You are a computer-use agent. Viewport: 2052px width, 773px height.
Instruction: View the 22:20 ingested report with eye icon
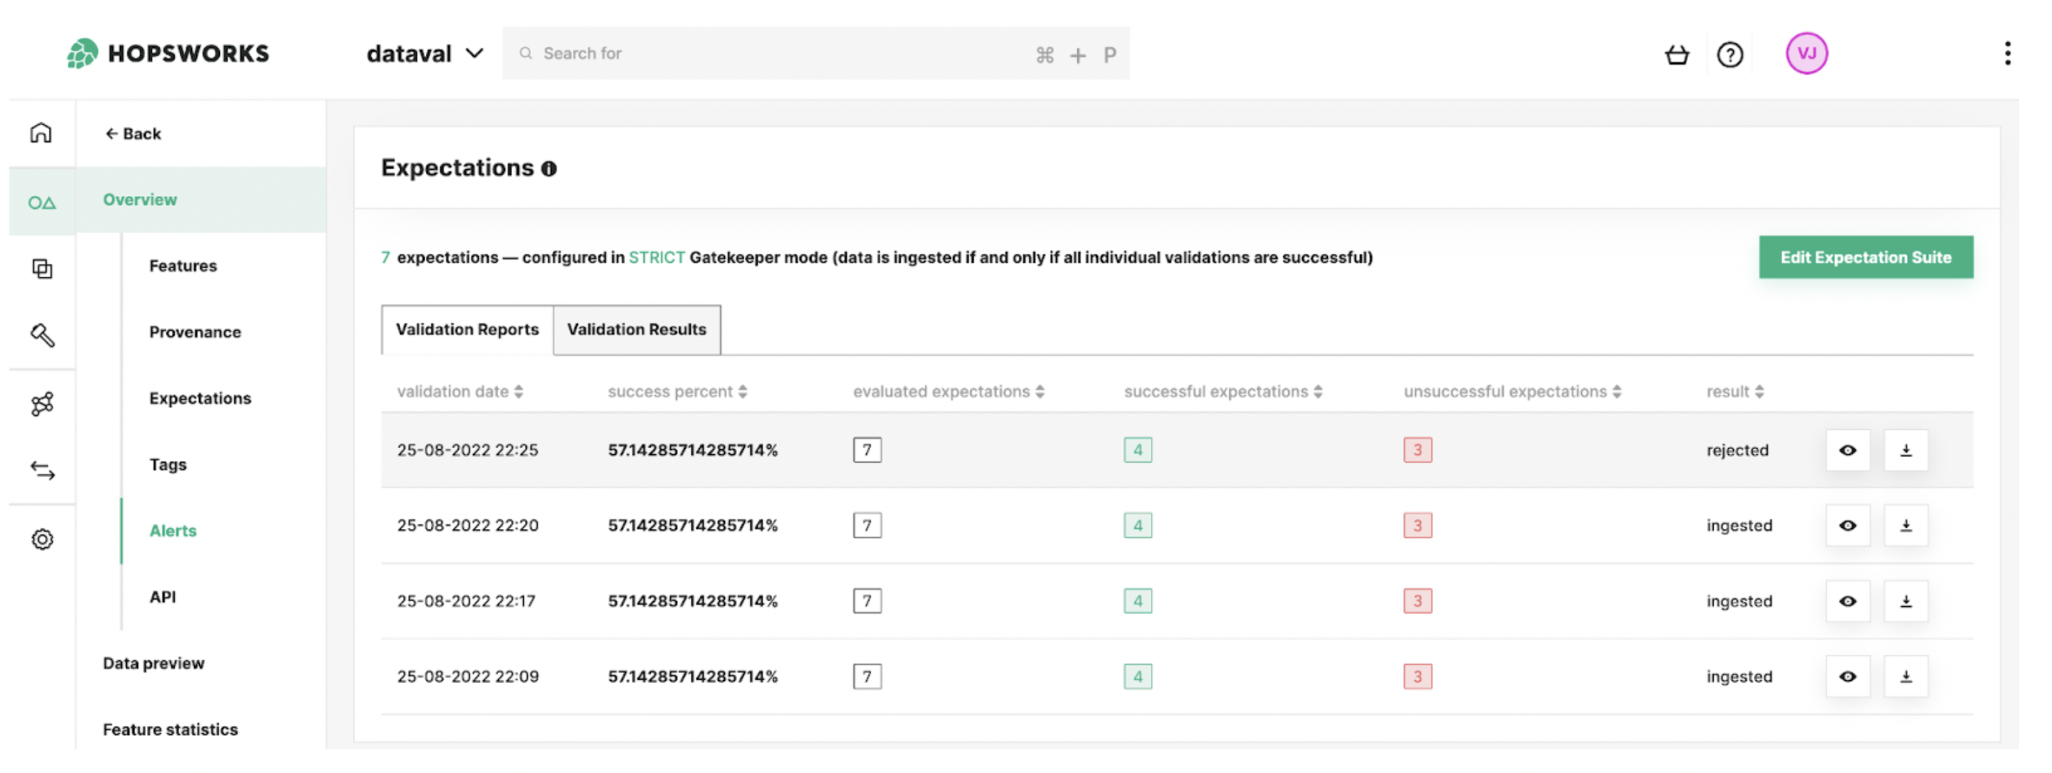tap(1848, 525)
